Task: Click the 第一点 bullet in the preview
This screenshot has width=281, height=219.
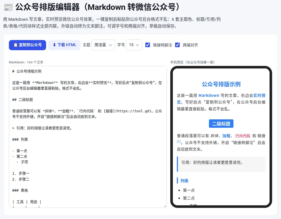Action: pos(189,190)
